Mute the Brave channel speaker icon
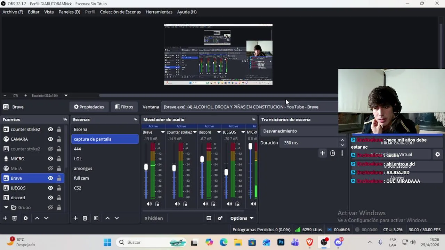Screen dimensions: 445x250 (149, 204)
